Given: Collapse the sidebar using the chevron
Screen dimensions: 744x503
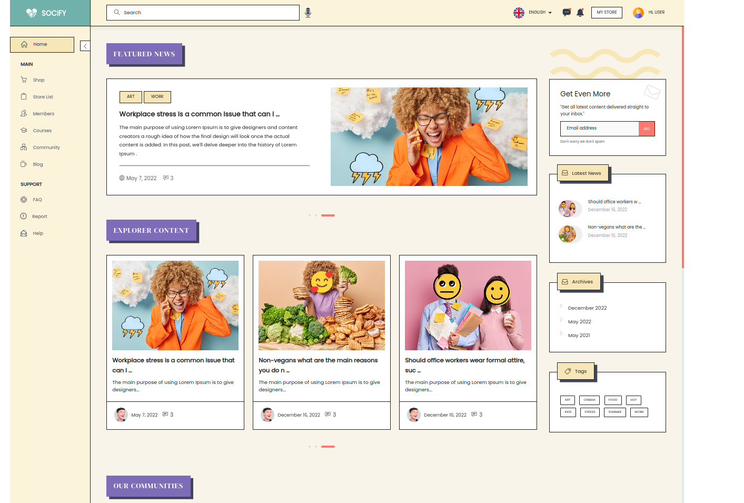Looking at the screenshot, I should 85,45.
